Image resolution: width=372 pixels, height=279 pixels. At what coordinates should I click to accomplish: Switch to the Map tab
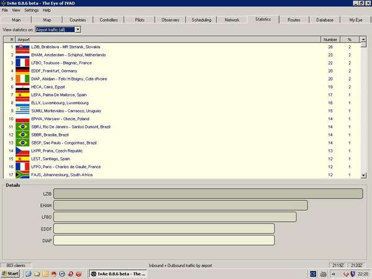tap(47, 20)
